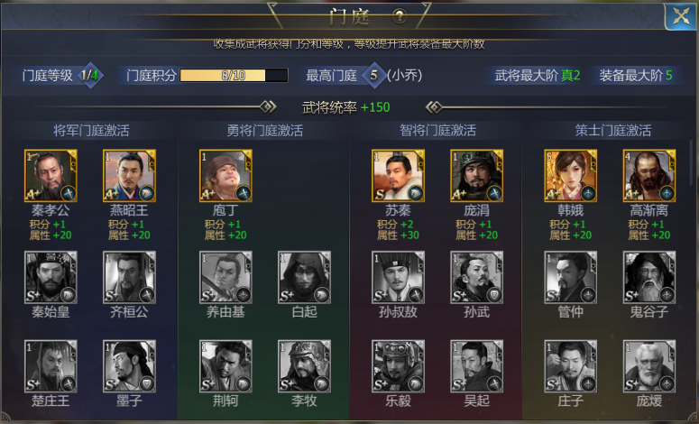Click the 门庭等级 diamond badge
Viewport: 699px width, 424px height.
pyautogui.click(x=90, y=76)
